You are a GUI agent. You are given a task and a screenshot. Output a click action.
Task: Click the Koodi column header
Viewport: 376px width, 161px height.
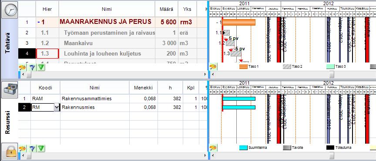(45, 88)
